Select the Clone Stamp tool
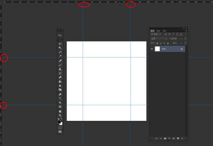This screenshot has height=146, width=213. click(x=60, y=69)
